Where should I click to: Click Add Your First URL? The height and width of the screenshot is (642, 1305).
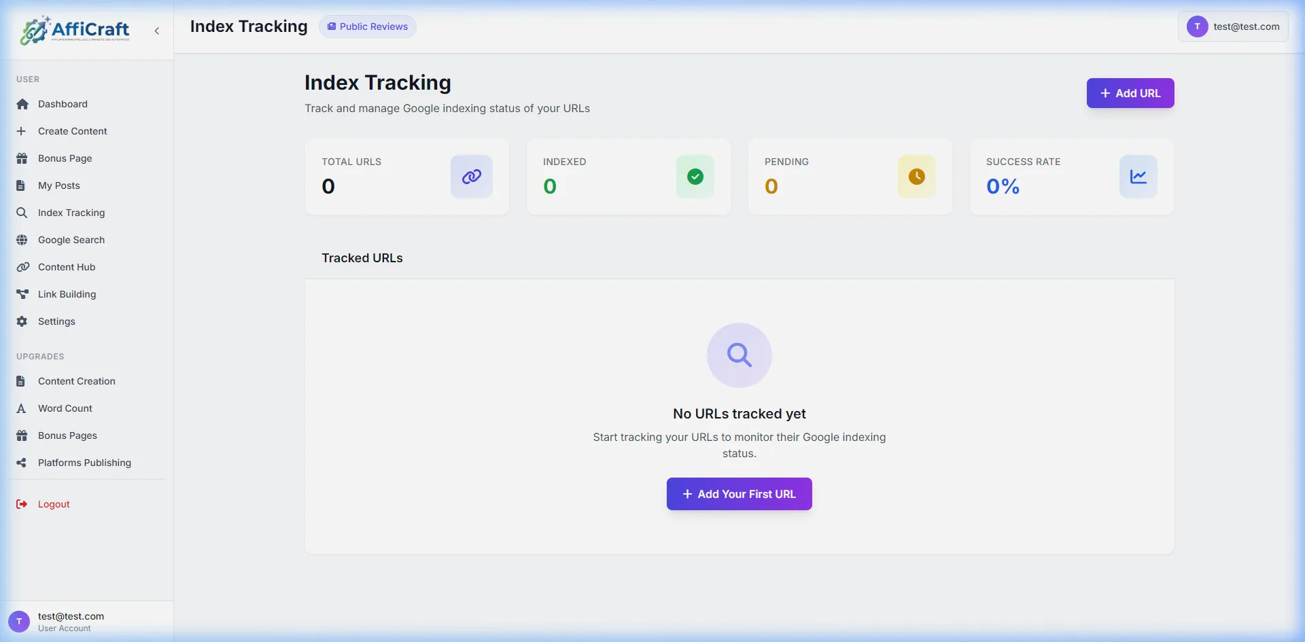[x=739, y=494]
